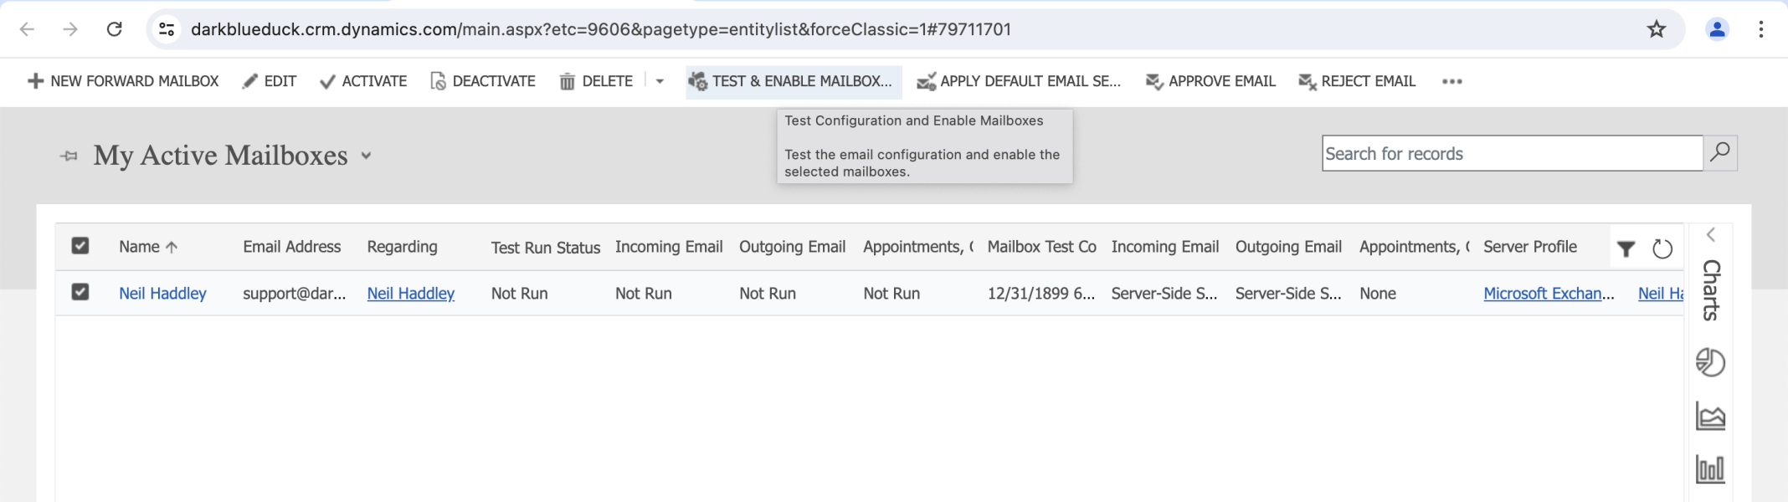Click the None cell in Appointments column
1788x502 pixels.
[x=1378, y=294]
